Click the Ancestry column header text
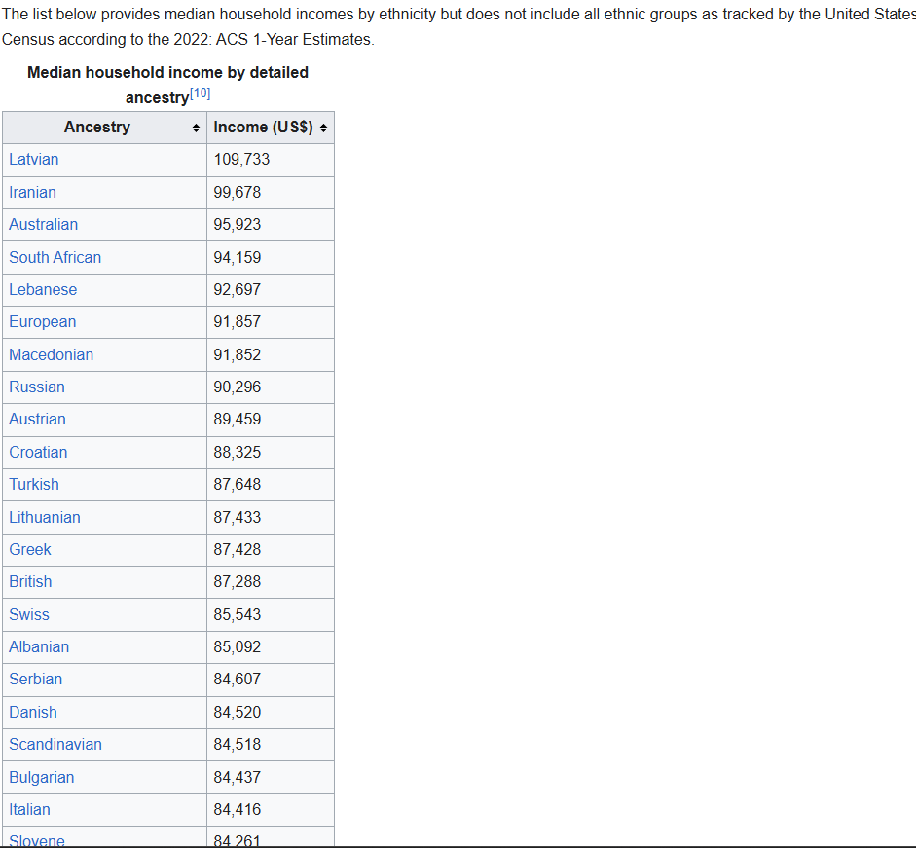The height and width of the screenshot is (848, 916). click(97, 128)
